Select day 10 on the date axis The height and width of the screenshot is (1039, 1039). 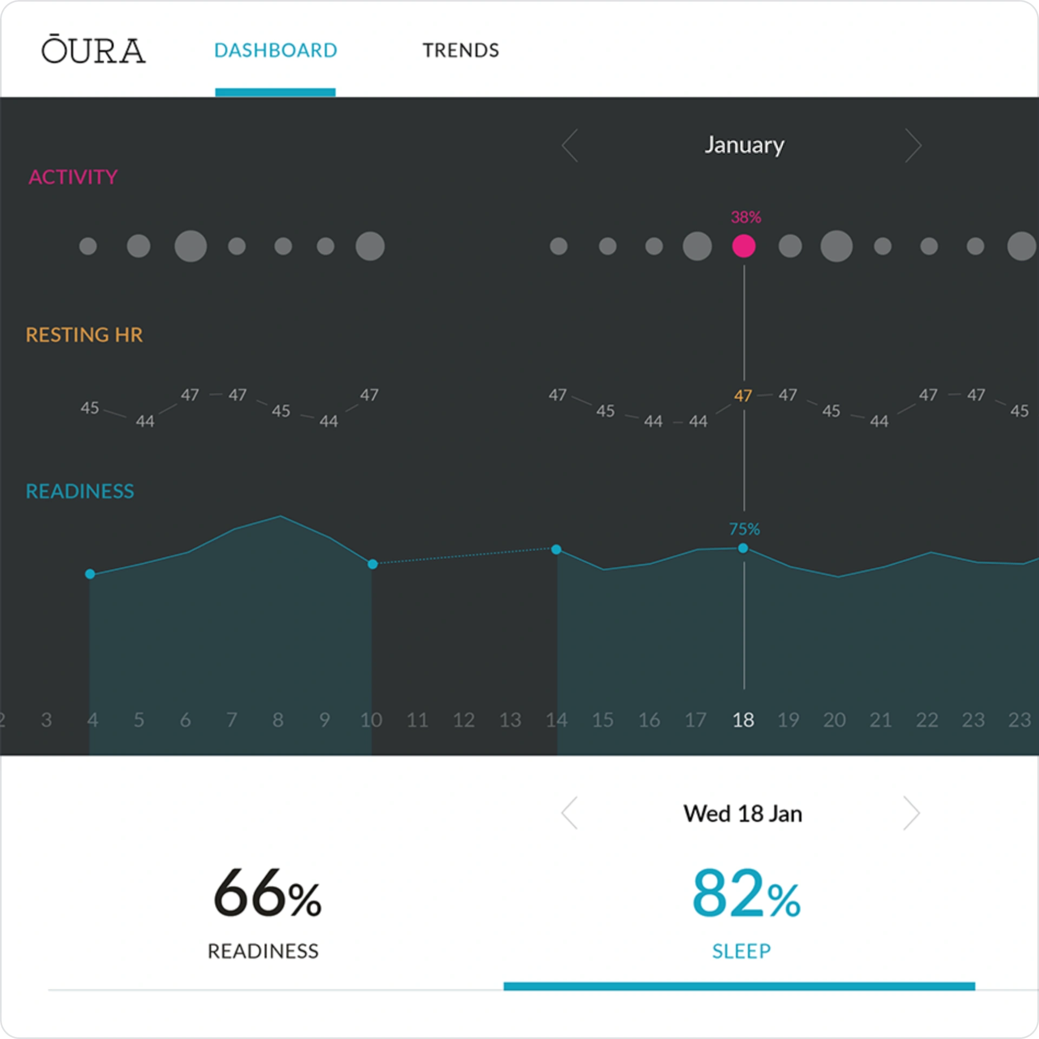click(371, 720)
